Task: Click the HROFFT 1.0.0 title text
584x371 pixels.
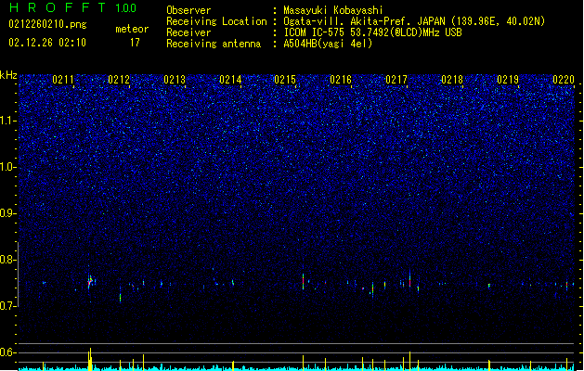Action: pos(72,7)
